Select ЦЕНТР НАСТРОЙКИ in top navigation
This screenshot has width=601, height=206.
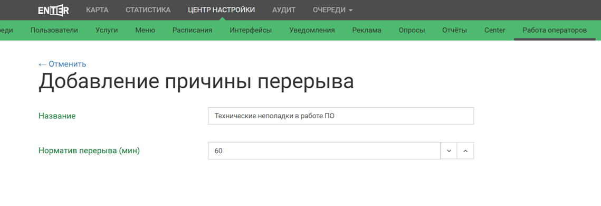(221, 10)
